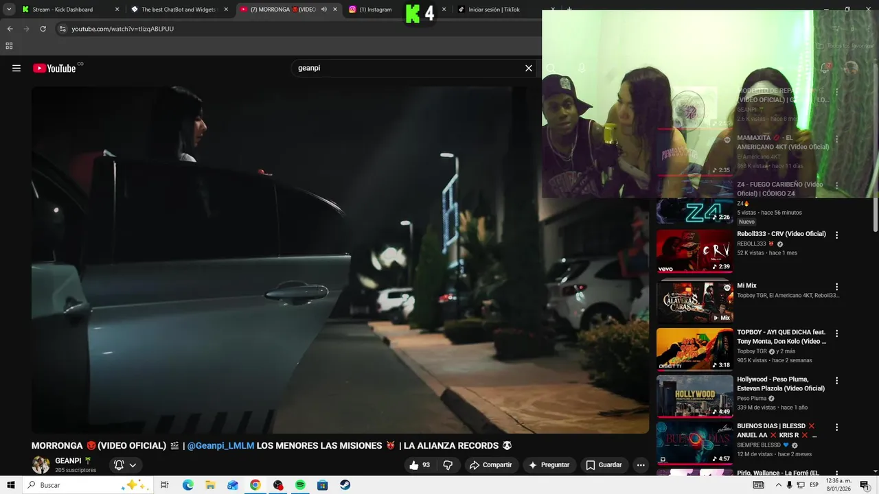Viewport: 879px width, 494px height.
Task: Open Steam from the taskbar
Action: 345,485
